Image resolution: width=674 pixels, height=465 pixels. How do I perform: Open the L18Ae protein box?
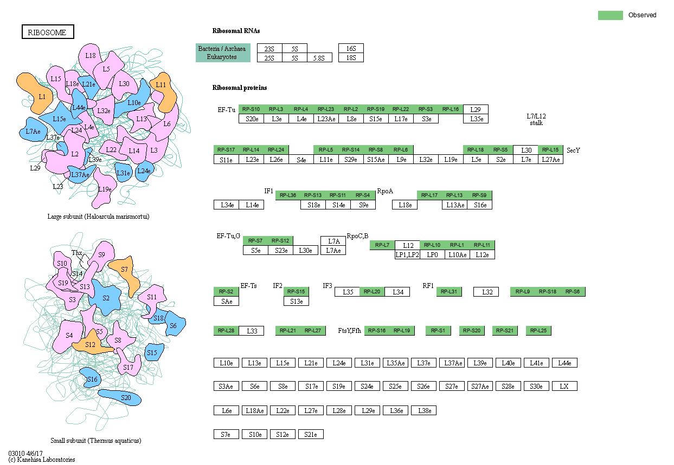click(254, 410)
